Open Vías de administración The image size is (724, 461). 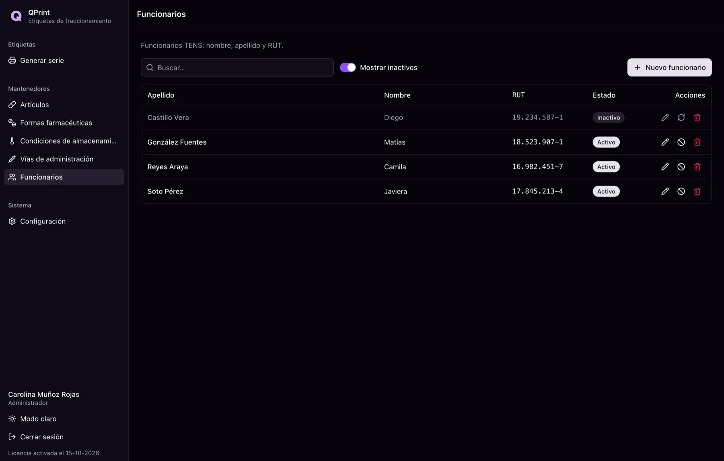(x=64, y=159)
